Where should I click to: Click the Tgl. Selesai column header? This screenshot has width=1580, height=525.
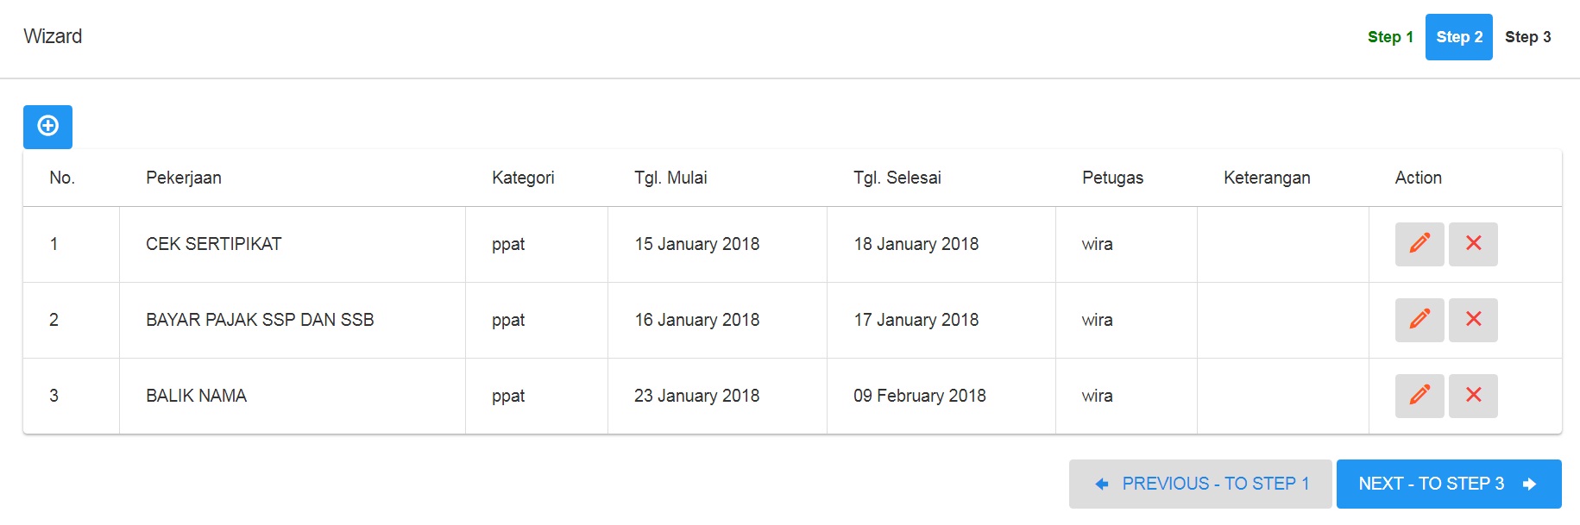pyautogui.click(x=897, y=178)
